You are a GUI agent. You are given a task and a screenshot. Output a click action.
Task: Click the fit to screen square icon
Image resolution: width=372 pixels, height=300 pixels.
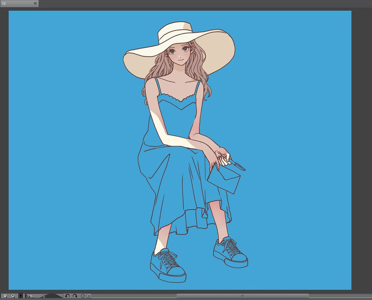tap(20, 296)
